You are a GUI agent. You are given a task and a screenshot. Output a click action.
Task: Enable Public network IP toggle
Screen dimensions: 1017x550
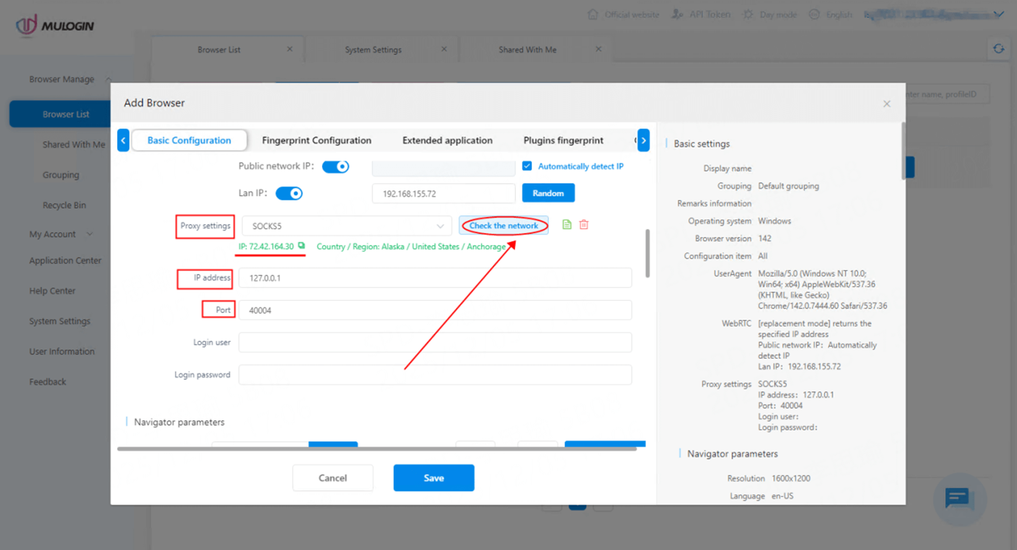click(335, 166)
